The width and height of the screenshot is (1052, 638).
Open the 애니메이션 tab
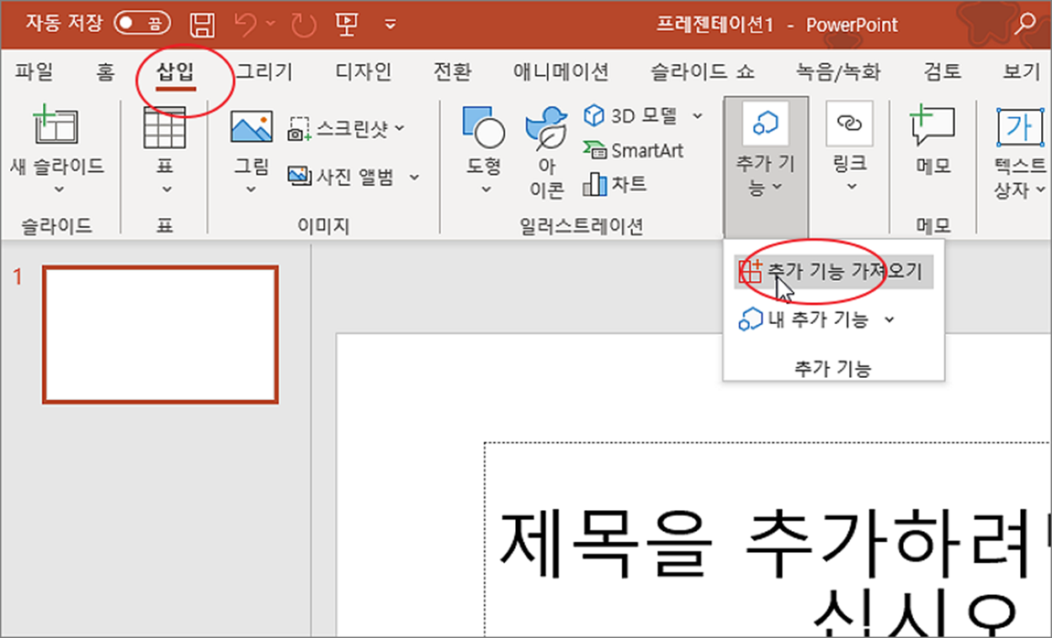(561, 72)
